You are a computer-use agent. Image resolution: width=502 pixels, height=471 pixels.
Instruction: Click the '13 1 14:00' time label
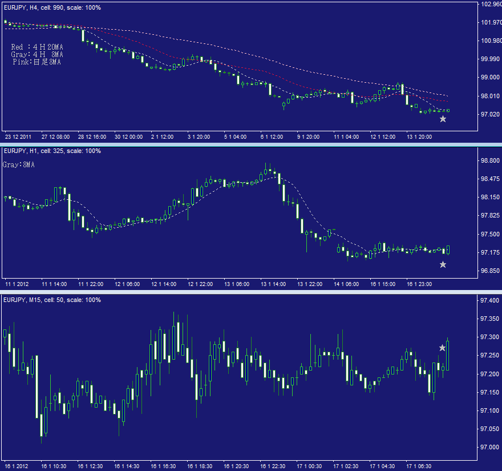point(273,284)
